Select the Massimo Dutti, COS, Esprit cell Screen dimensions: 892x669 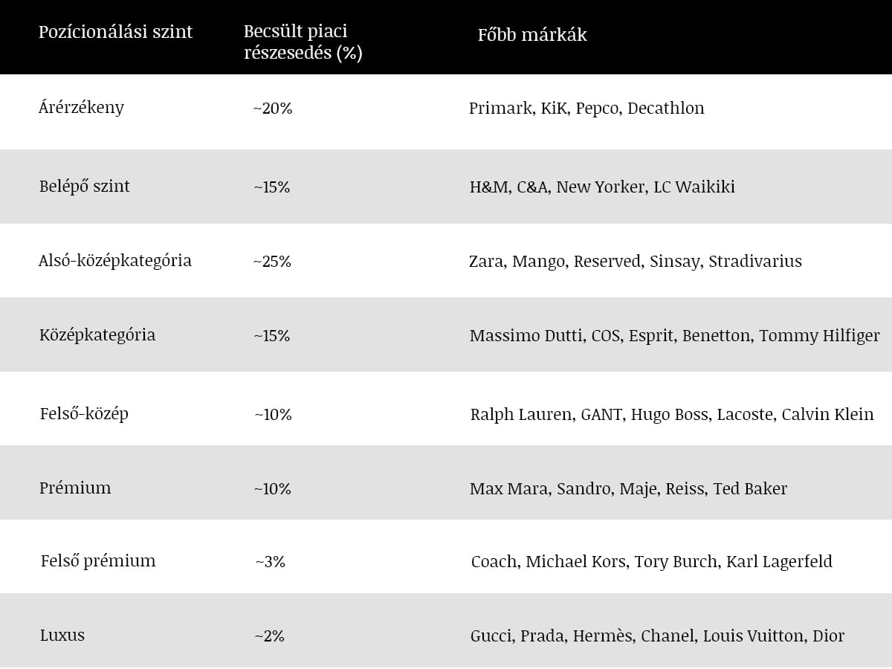click(x=674, y=336)
